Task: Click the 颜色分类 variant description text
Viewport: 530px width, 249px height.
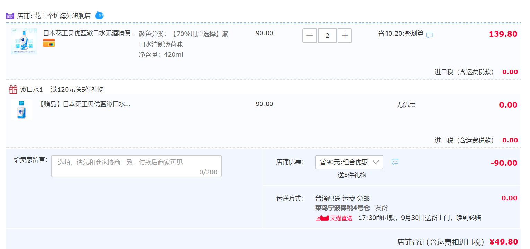Action: (x=184, y=39)
